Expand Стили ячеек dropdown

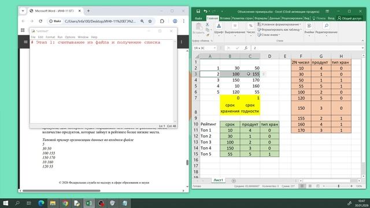point(279,35)
